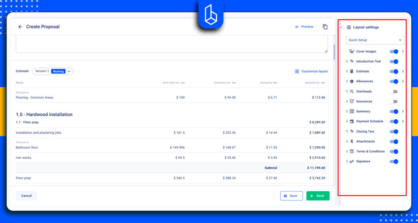Toggle the Attachments switch
This screenshot has width=418, height=223.
(x=394, y=141)
